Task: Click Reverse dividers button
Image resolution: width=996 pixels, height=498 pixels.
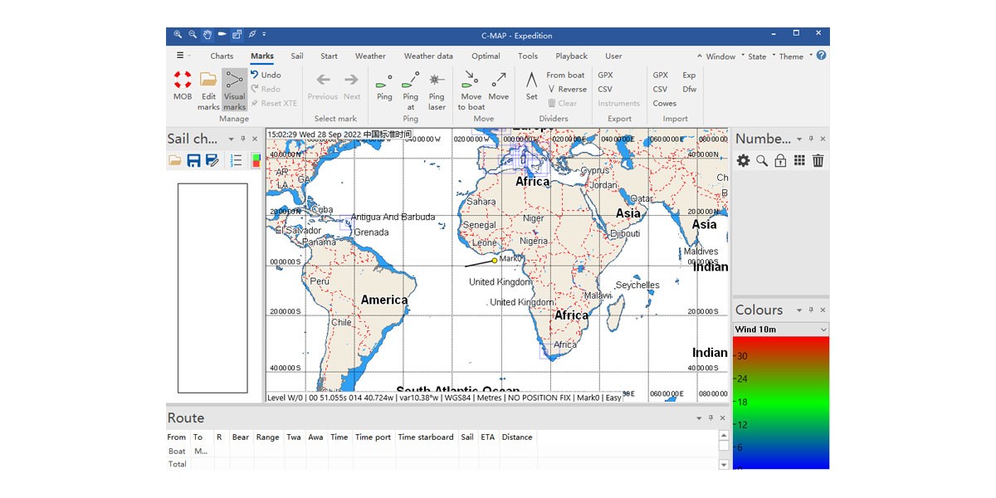Action: click(567, 89)
